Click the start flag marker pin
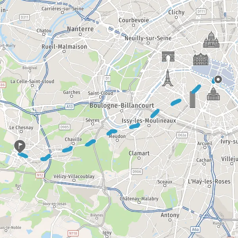Viewport: 238px width, 238px height. [20, 146]
